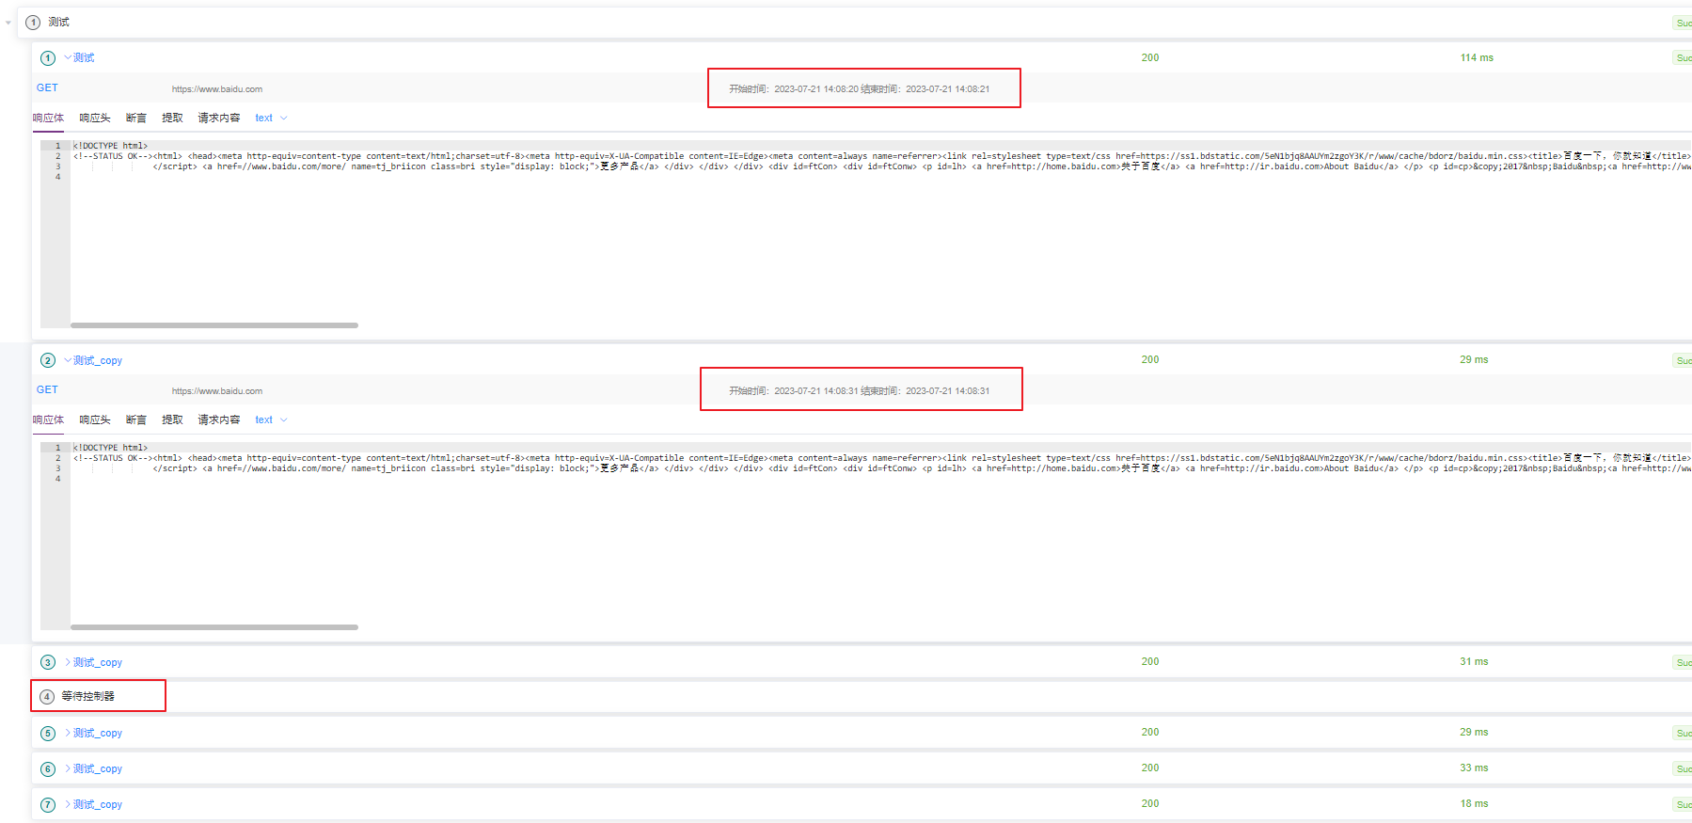The height and width of the screenshot is (823, 1692).
Task: Click the 14:08:31 start time text
Action: 794,391
